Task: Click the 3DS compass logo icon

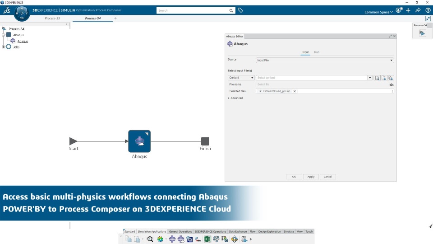Action: tap(7, 10)
